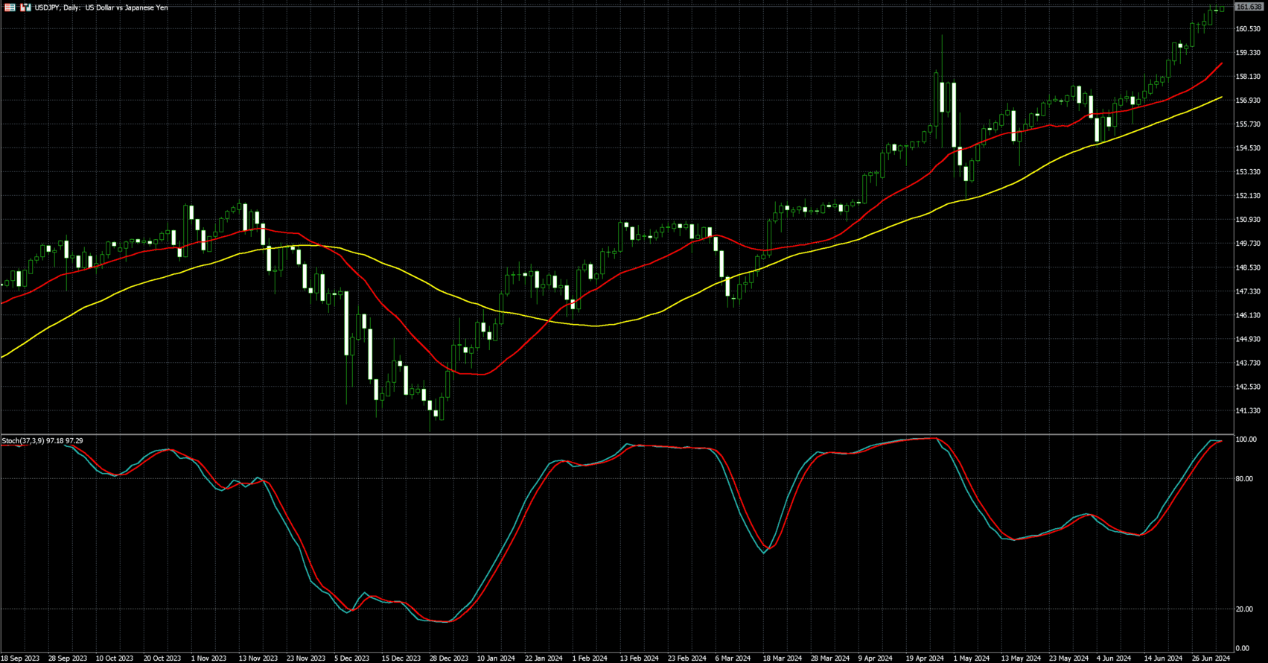Click the 18 Mar 2024 time marker
The width and height of the screenshot is (1268, 663).
782,659
